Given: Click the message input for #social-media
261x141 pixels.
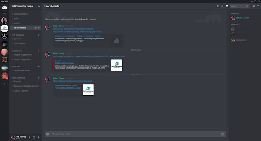Looking at the screenshot, I should click(x=135, y=134).
